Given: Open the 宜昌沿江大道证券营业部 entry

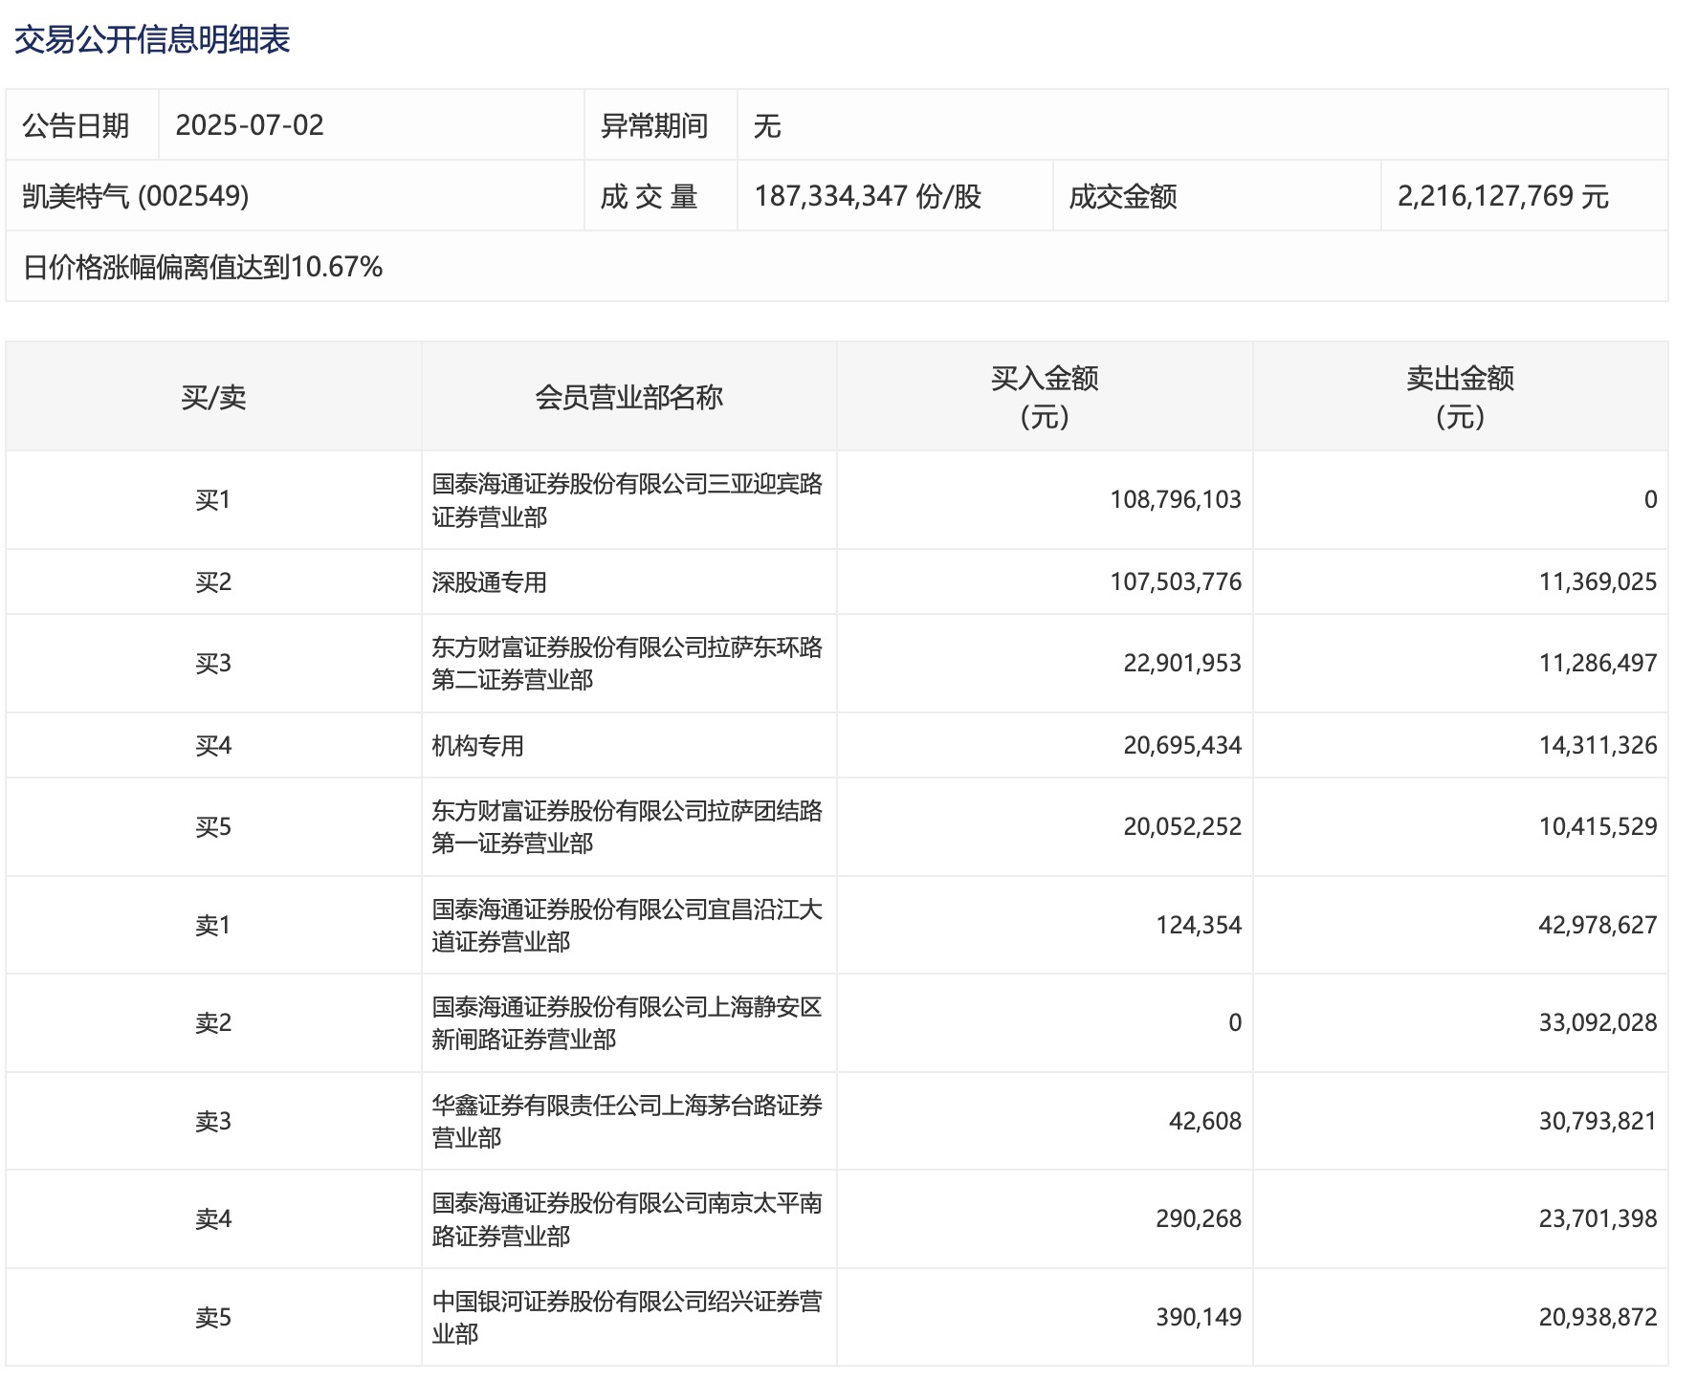Looking at the screenshot, I should pyautogui.click(x=627, y=926).
